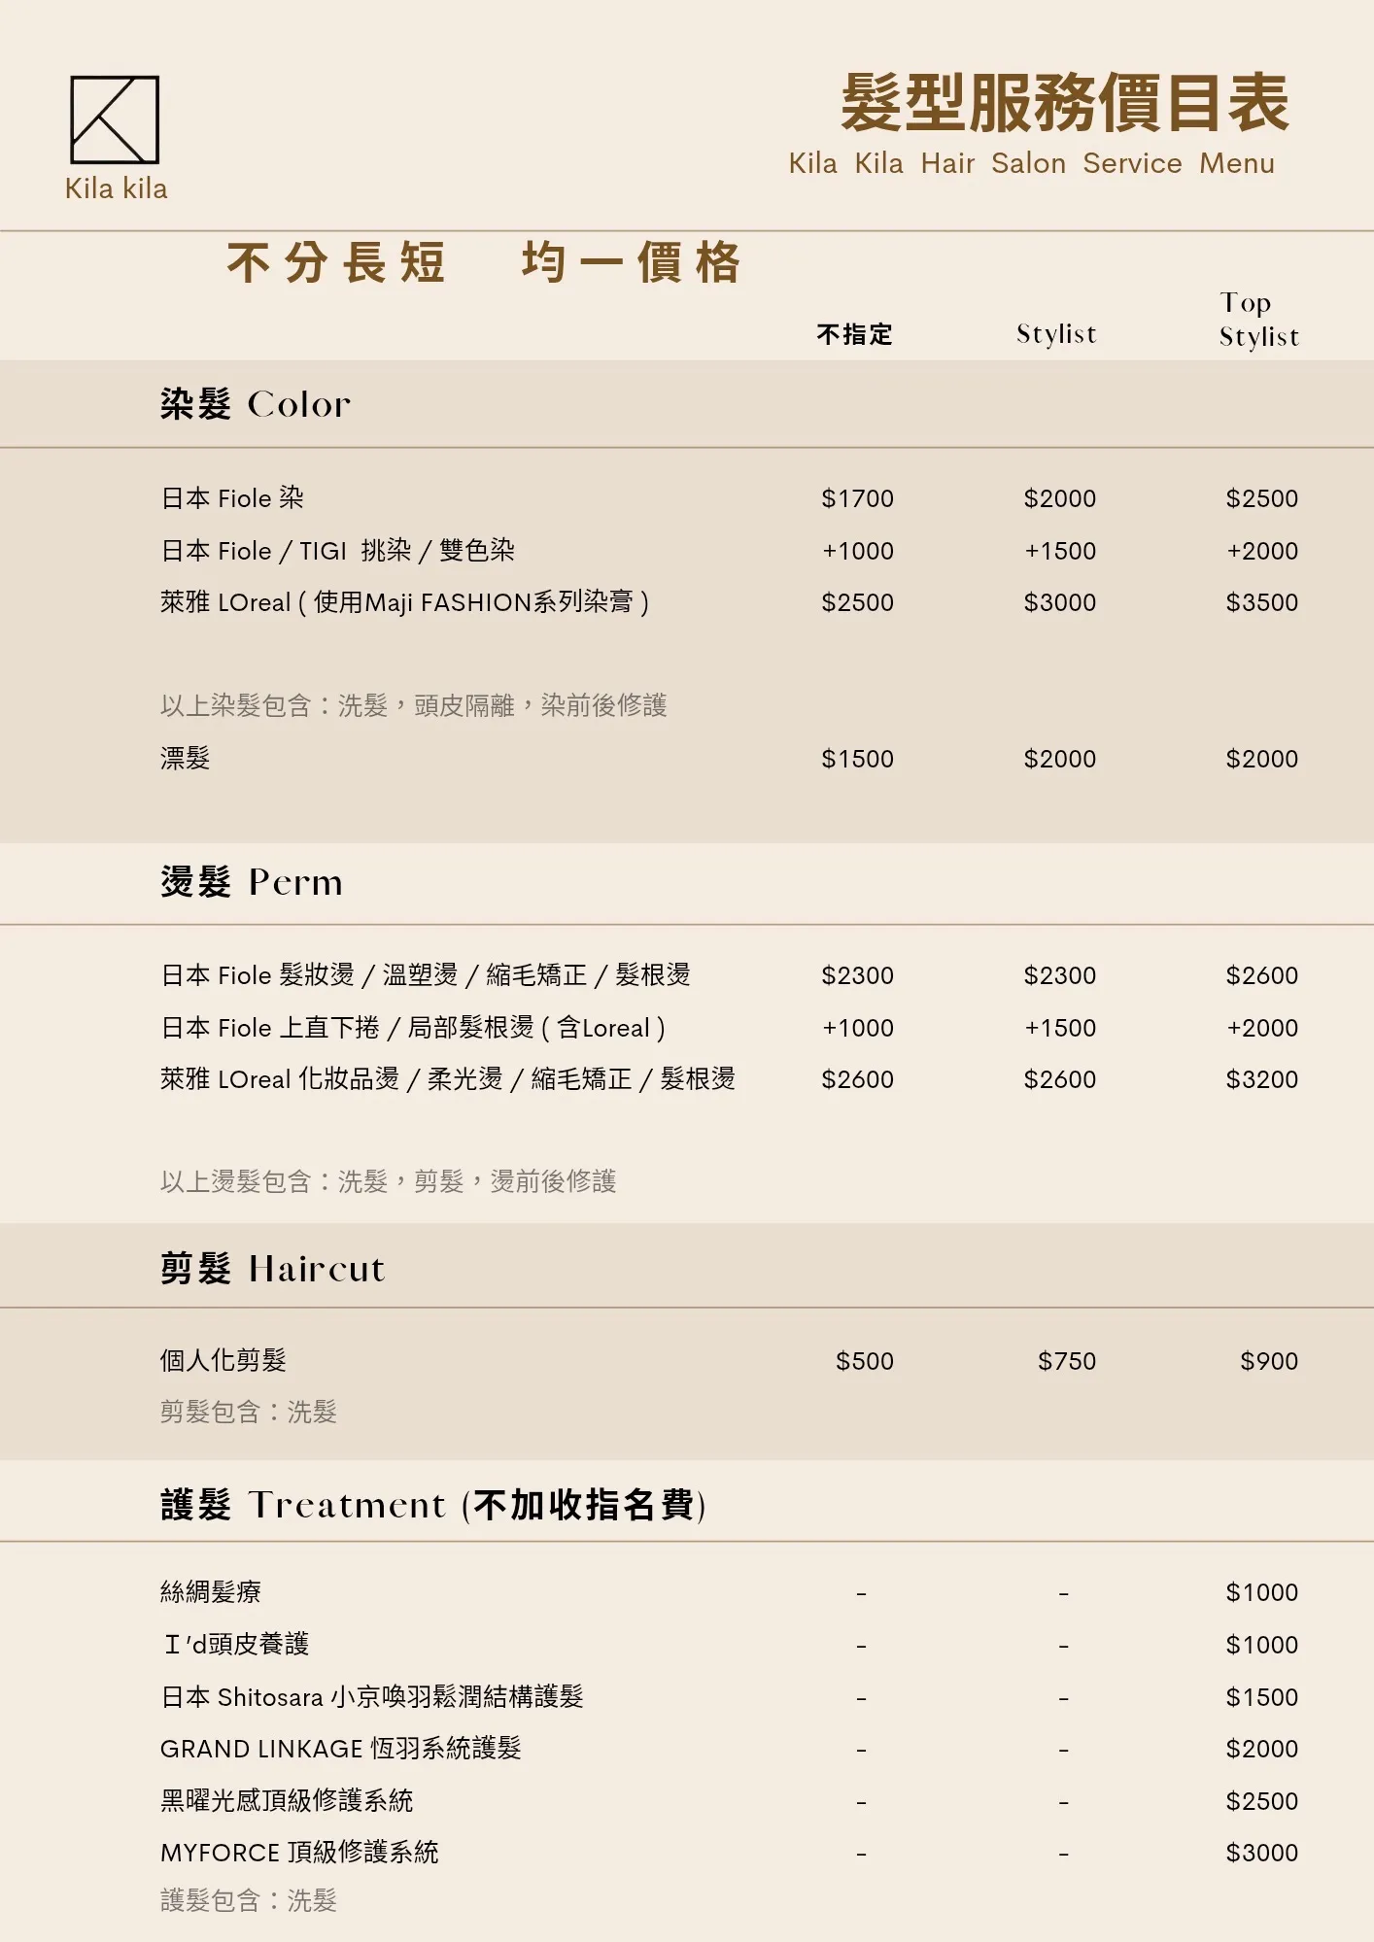
Task: Click the 絲綢髮療 treatment name
Action: [211, 1591]
